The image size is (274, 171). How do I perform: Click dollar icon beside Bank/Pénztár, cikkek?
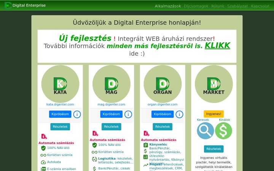pyautogui.click(x=94, y=169)
